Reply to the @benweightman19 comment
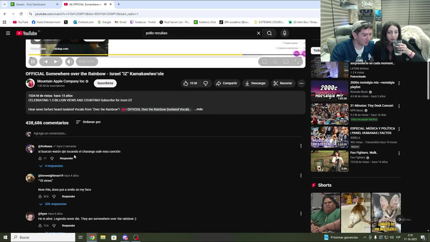The height and width of the screenshot is (242, 430). [69, 197]
